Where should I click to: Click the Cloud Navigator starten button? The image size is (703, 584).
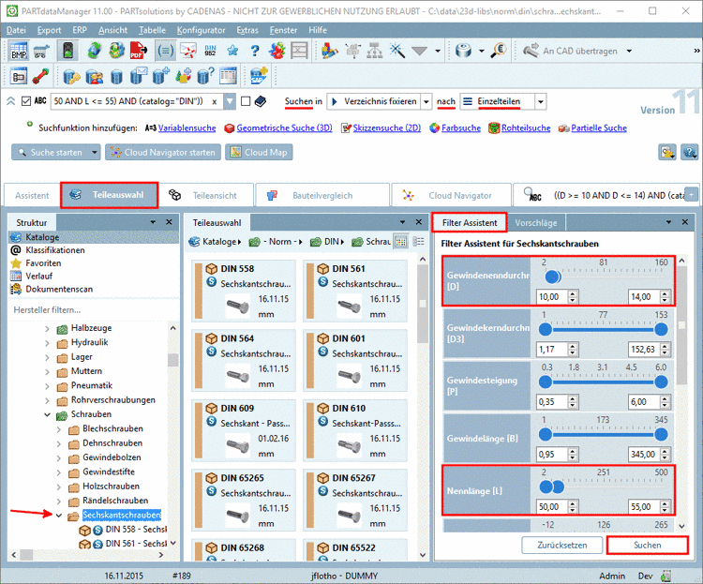pyautogui.click(x=163, y=153)
